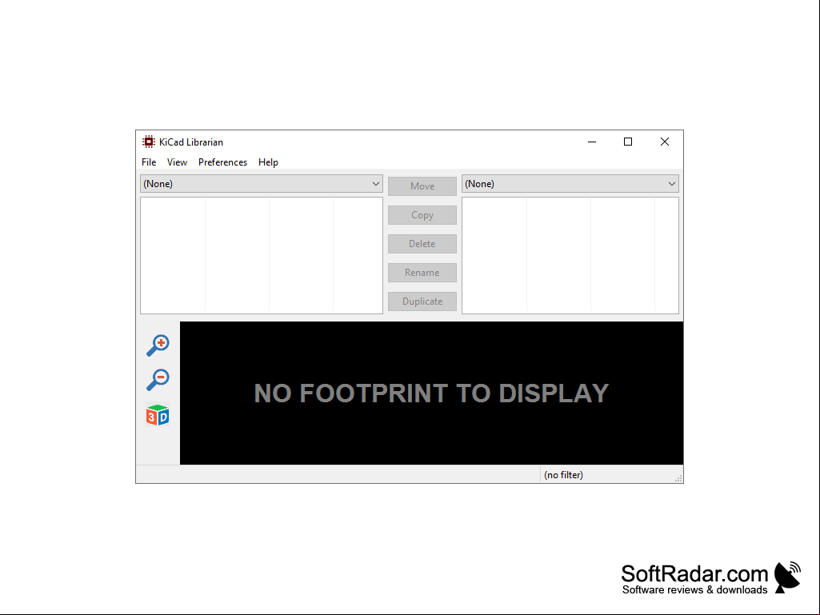Open the Help menu
The width and height of the screenshot is (820, 615).
pyautogui.click(x=268, y=162)
